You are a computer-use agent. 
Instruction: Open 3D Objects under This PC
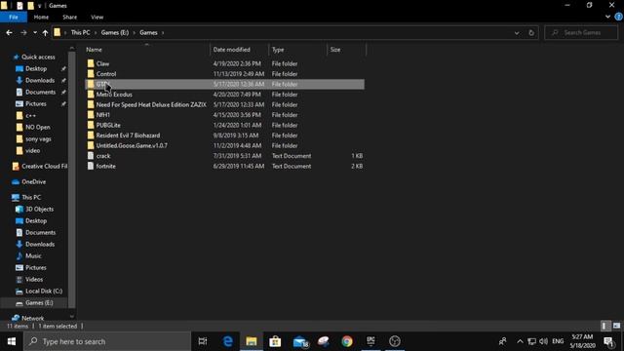[x=39, y=210]
